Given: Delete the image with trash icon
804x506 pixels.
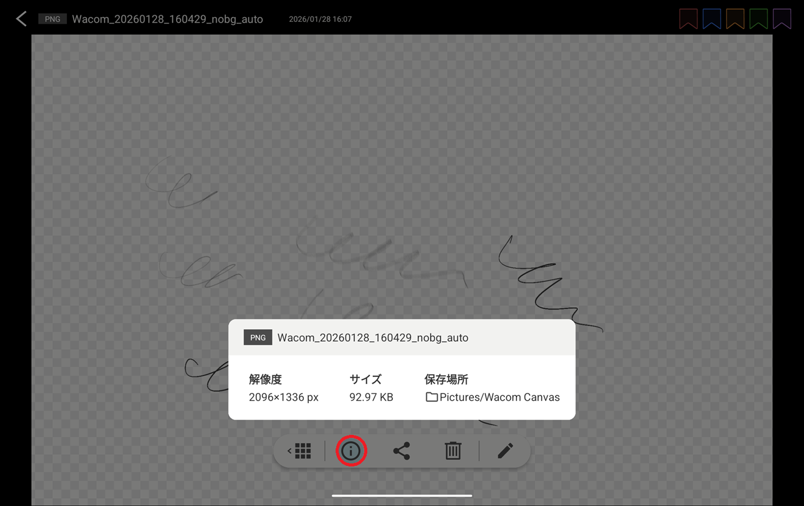Looking at the screenshot, I should tap(453, 451).
